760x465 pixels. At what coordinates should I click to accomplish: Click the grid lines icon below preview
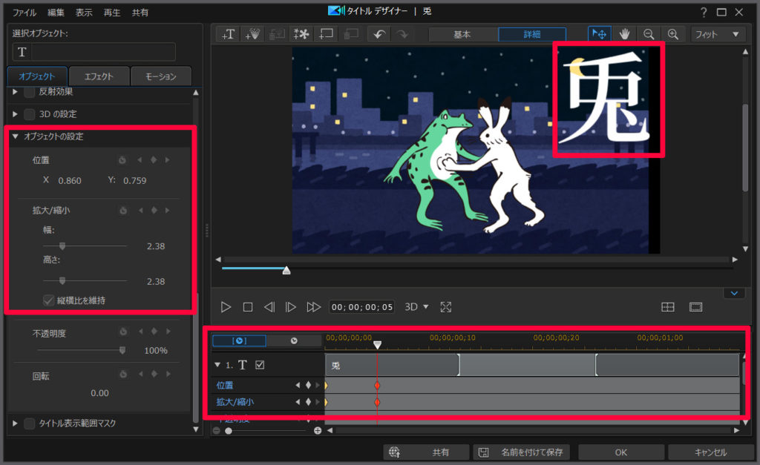pyautogui.click(x=668, y=307)
